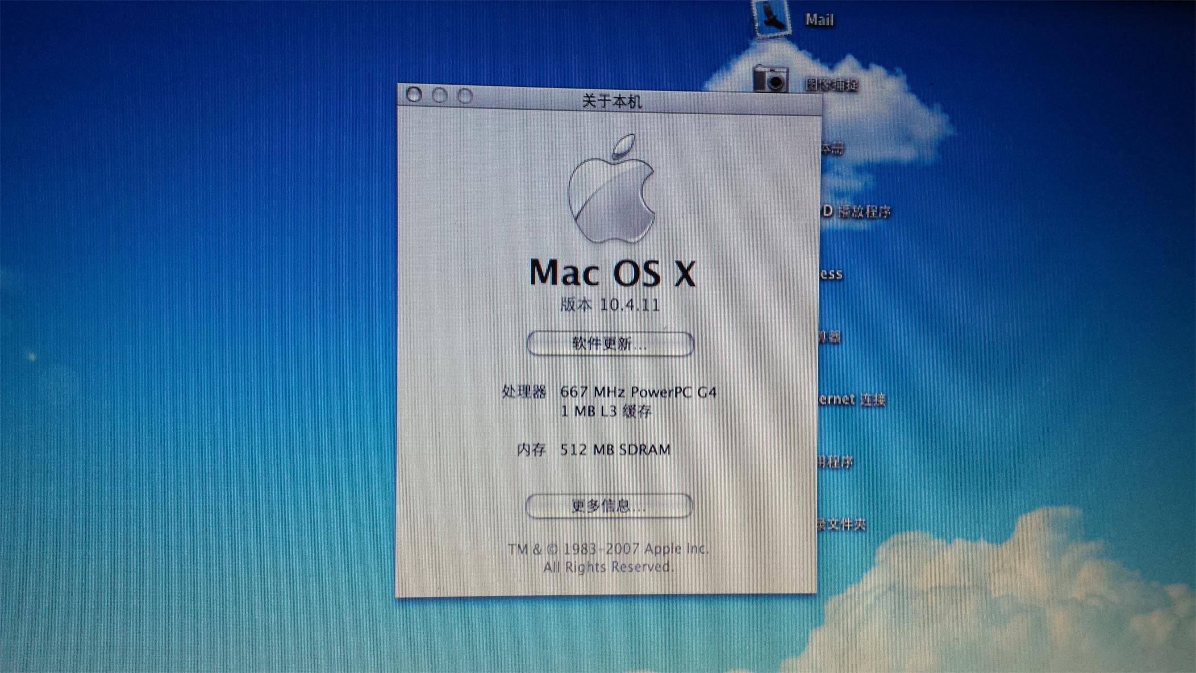Click the 版本 10.4.11 version text
This screenshot has width=1196, height=673.
click(x=610, y=305)
